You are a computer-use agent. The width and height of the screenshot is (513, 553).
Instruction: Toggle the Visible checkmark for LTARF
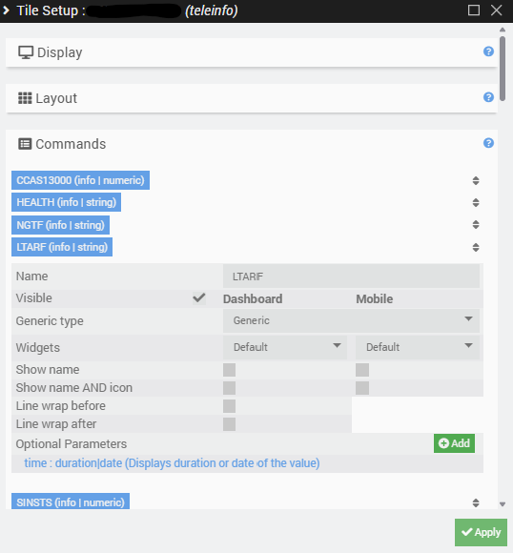(x=199, y=298)
